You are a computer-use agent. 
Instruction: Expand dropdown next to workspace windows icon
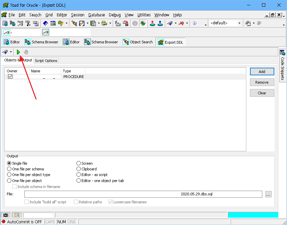pos(254,23)
